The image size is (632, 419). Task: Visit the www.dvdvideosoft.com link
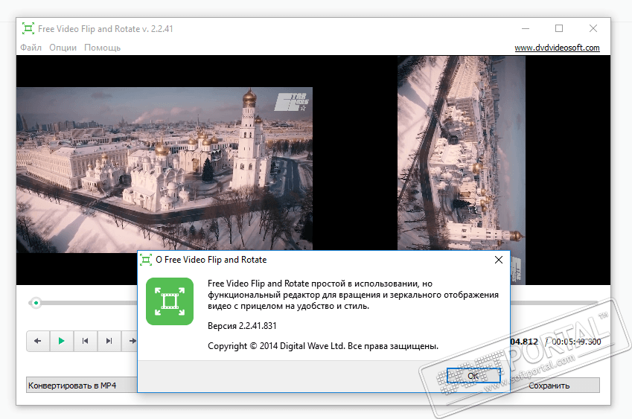[x=557, y=48]
